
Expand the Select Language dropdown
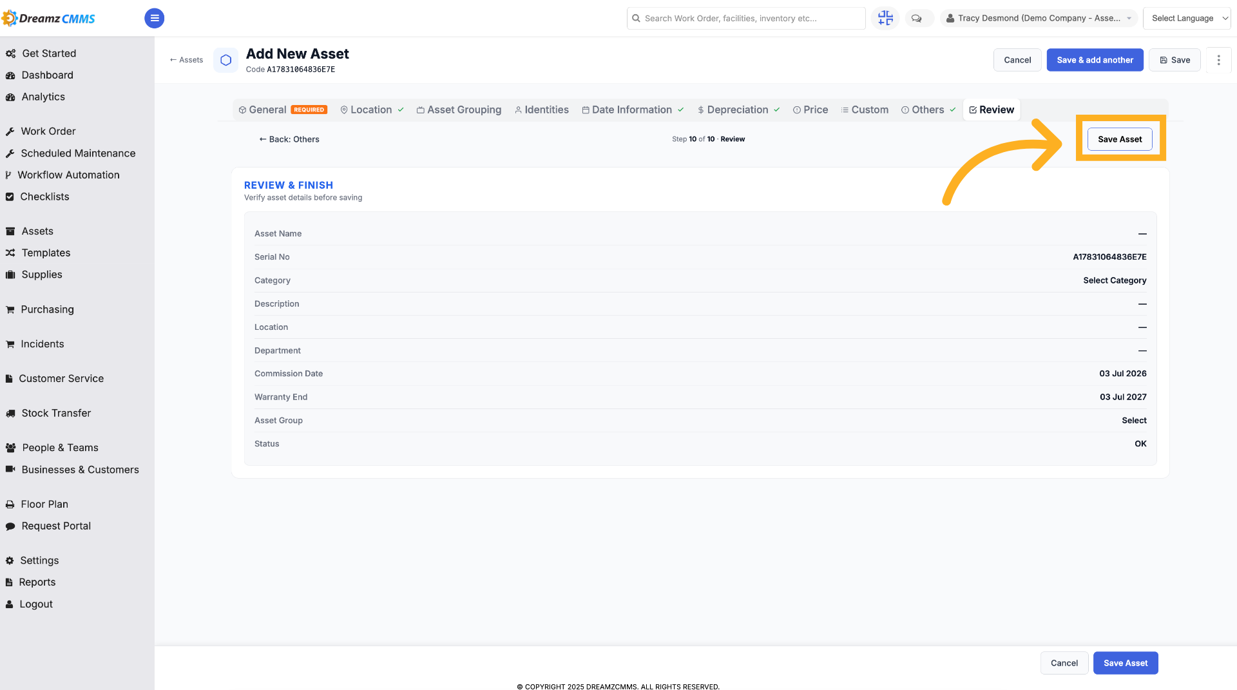click(1187, 18)
